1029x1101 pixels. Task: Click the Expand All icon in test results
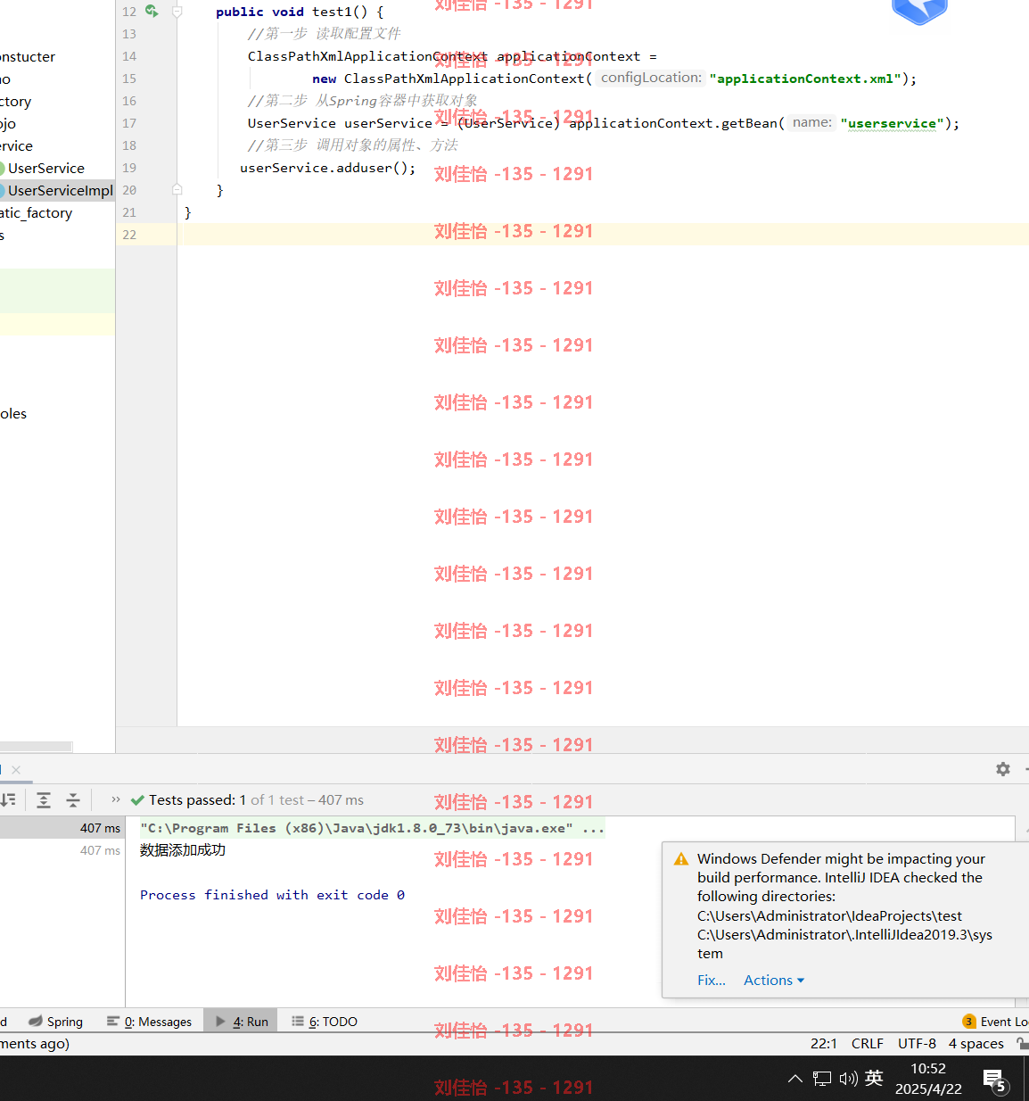[44, 800]
